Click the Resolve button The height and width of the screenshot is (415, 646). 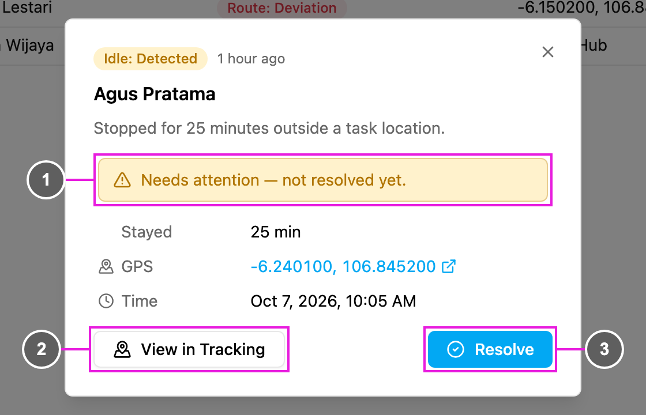490,349
